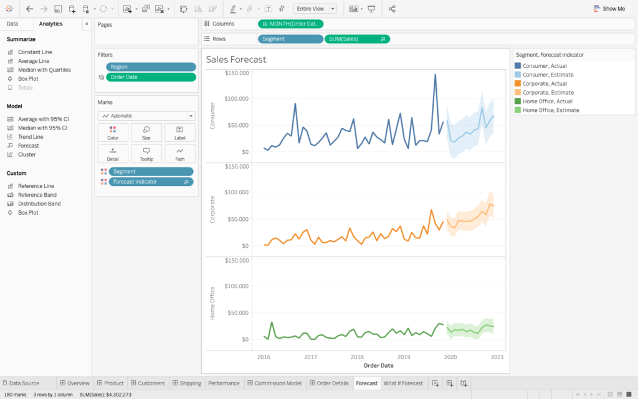Select the Region filter pill
638x399 pixels.
point(151,67)
